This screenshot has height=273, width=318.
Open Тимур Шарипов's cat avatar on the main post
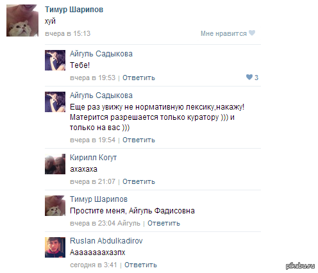pyautogui.click(x=22, y=21)
